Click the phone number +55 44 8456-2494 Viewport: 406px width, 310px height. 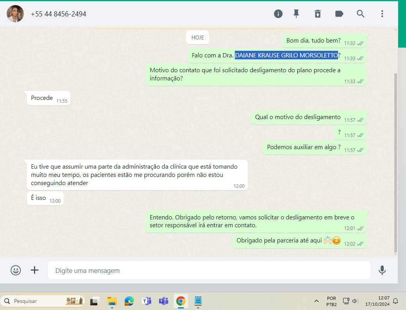click(x=58, y=14)
